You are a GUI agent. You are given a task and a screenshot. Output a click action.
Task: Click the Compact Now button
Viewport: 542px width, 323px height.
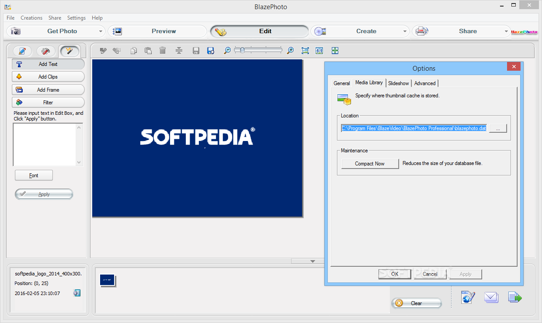click(370, 164)
